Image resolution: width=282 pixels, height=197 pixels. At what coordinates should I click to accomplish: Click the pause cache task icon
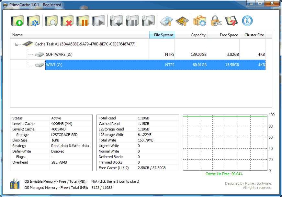(83, 21)
